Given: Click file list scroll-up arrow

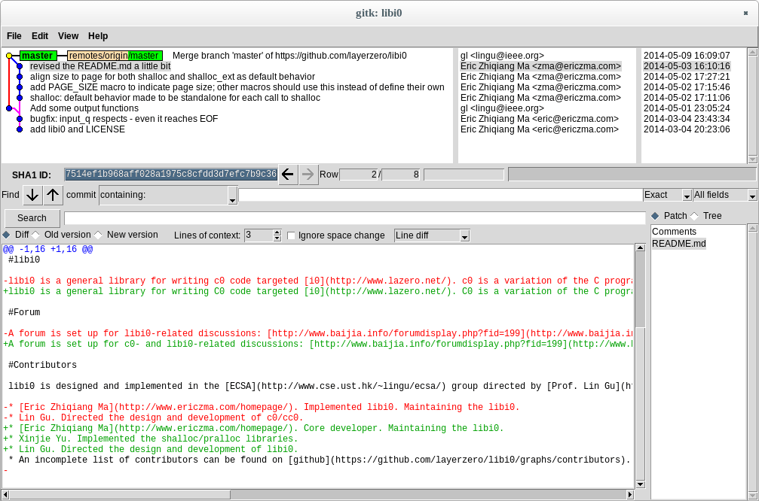Looking at the screenshot, I should coord(752,227).
